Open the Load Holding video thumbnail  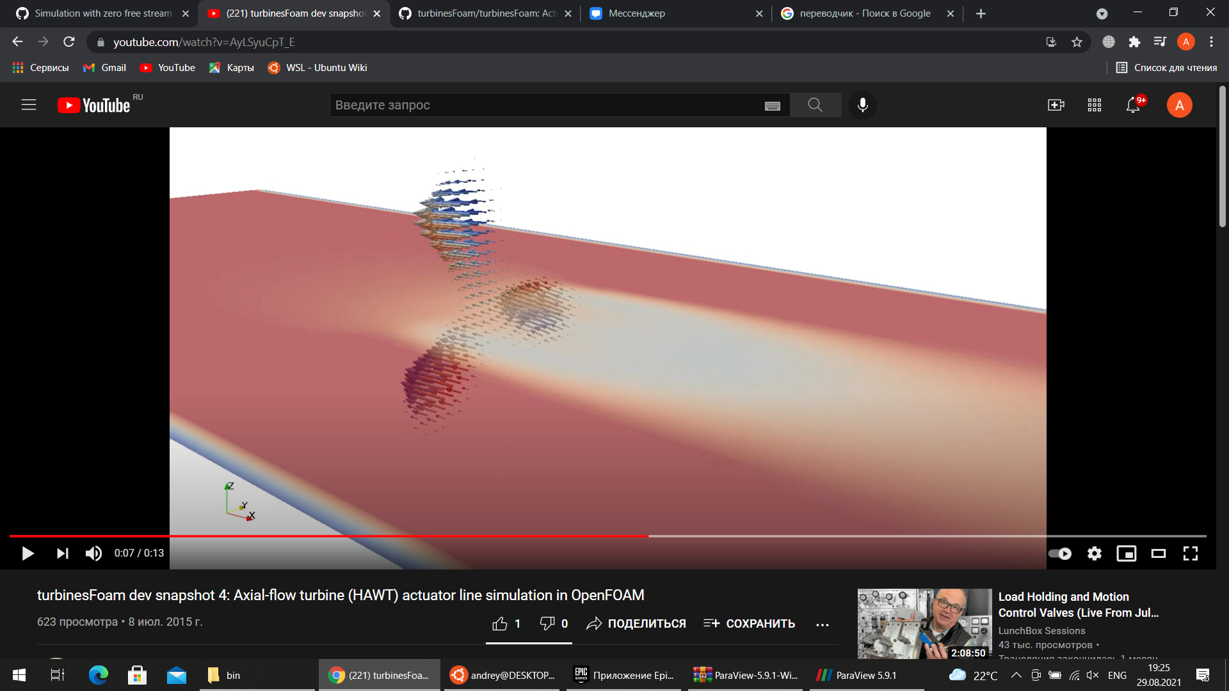coord(924,624)
